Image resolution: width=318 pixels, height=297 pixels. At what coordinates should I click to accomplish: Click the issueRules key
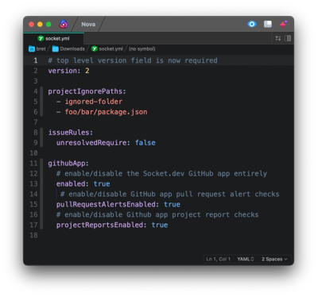[x=68, y=133]
